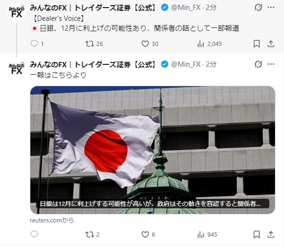Bookmark the first tweet
This screenshot has height=248, width=284.
pos(257,44)
